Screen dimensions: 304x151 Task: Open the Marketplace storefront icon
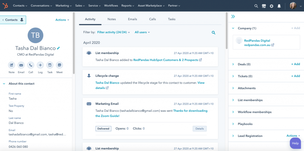click(x=264, y=6)
